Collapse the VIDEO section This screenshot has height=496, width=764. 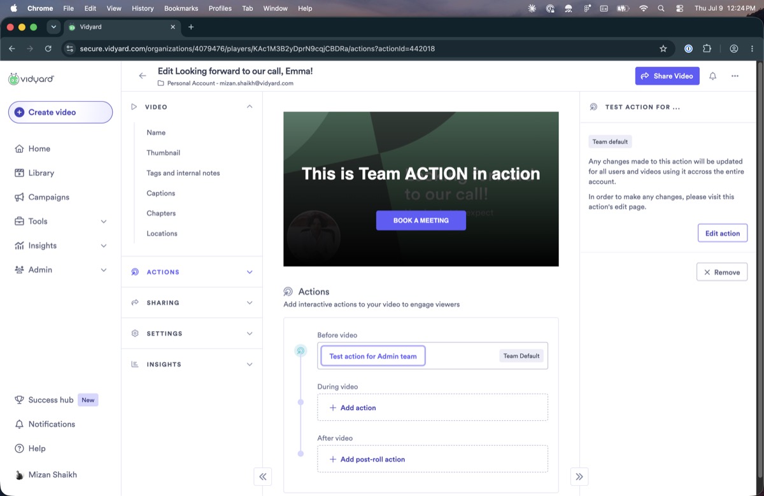pyautogui.click(x=250, y=106)
